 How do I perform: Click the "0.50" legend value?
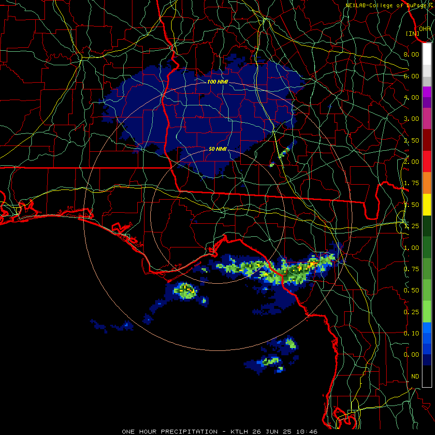(411, 290)
